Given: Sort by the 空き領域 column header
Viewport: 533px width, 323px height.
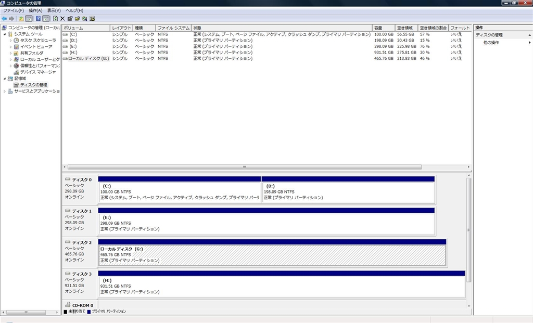Looking at the screenshot, I should pos(406,28).
